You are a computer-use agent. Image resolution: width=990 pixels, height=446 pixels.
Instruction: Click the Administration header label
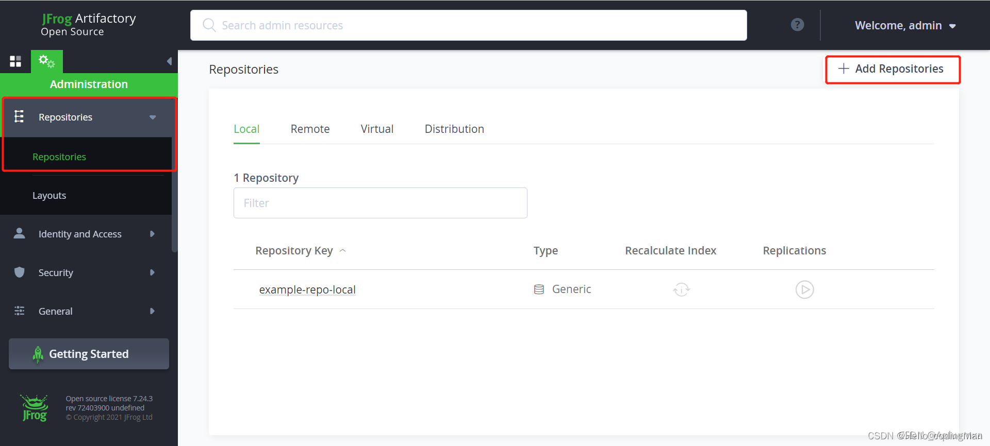click(89, 84)
